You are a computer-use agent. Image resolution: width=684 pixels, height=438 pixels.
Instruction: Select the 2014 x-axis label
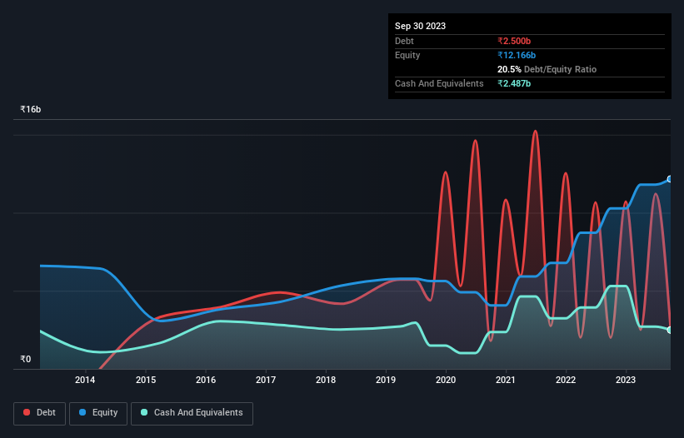[85, 380]
